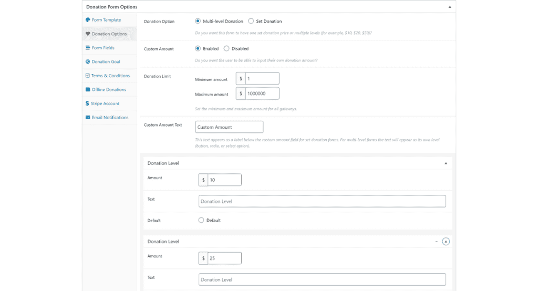Image resolution: width=538 pixels, height=291 pixels.
Task: Click the Maximum amount field
Action: (262, 93)
